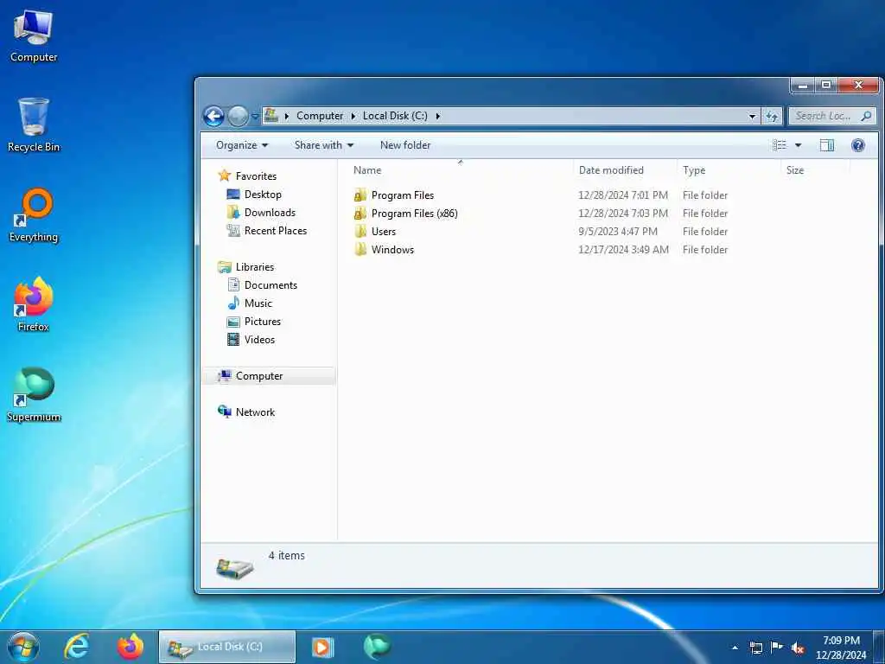Image resolution: width=885 pixels, height=664 pixels.
Task: Click the Search Local Disk field
Action: point(832,116)
